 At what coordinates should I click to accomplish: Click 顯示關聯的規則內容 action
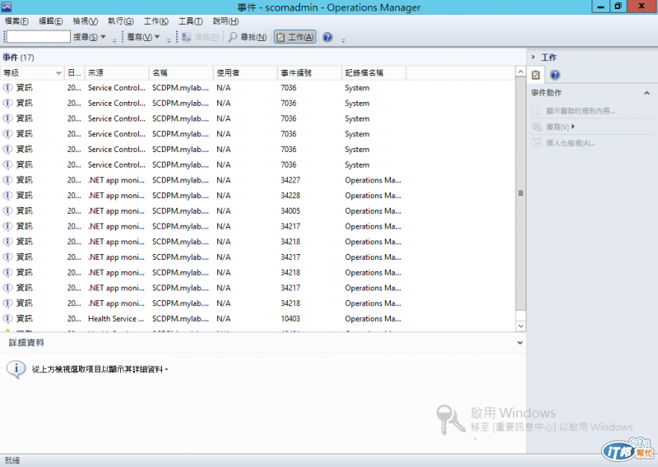point(572,111)
